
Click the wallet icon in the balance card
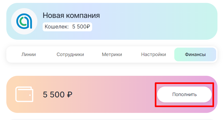pos(24,94)
